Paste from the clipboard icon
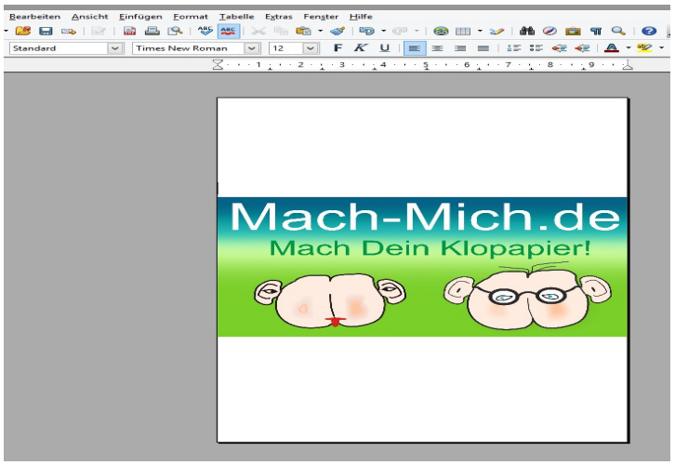Viewport: 675px width, 465px height. pos(303,31)
